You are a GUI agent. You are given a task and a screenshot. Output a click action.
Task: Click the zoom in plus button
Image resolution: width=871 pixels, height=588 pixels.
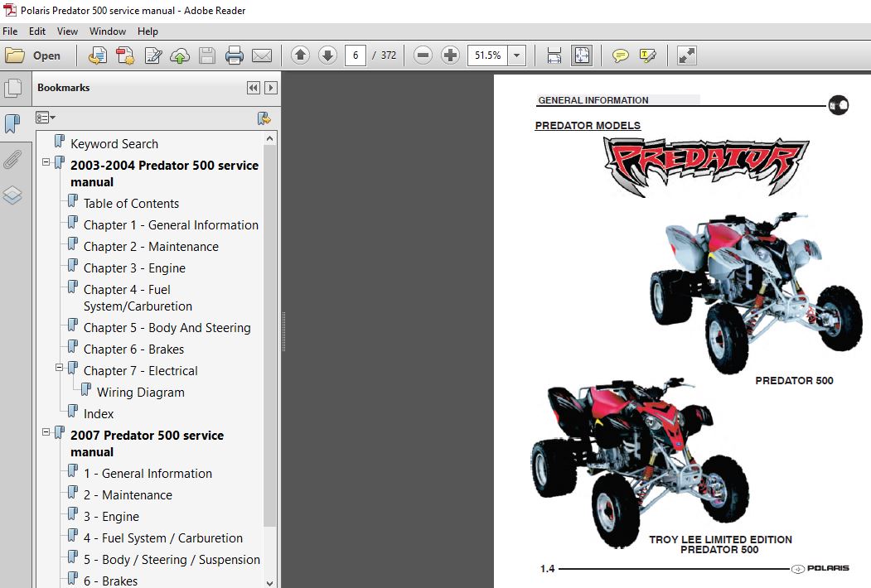[x=451, y=55]
